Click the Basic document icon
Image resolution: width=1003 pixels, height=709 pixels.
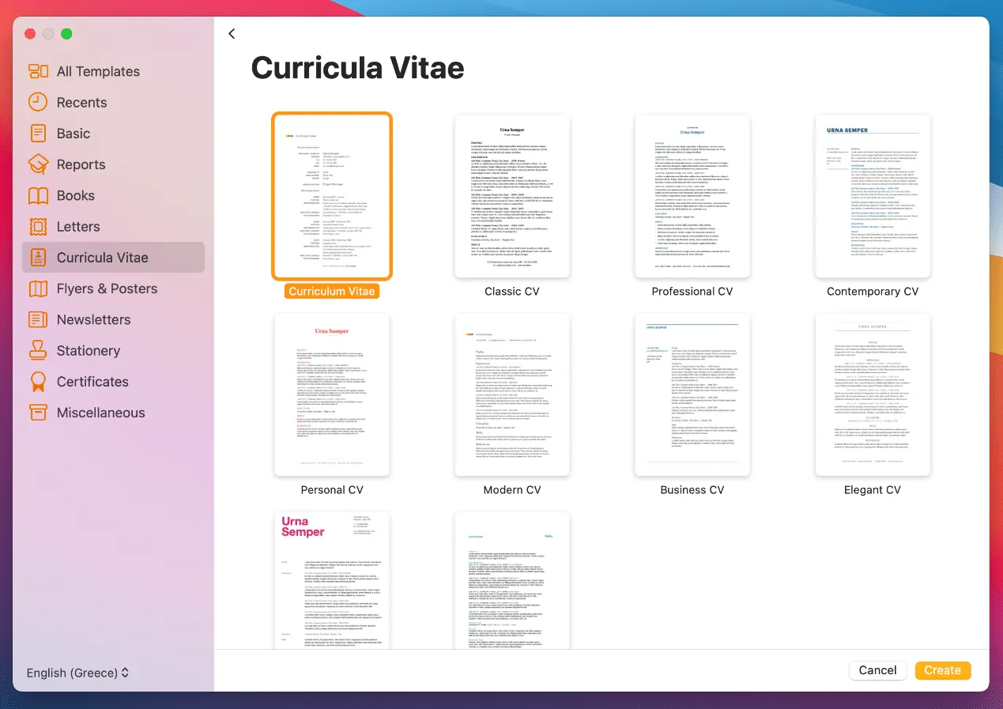[38, 133]
